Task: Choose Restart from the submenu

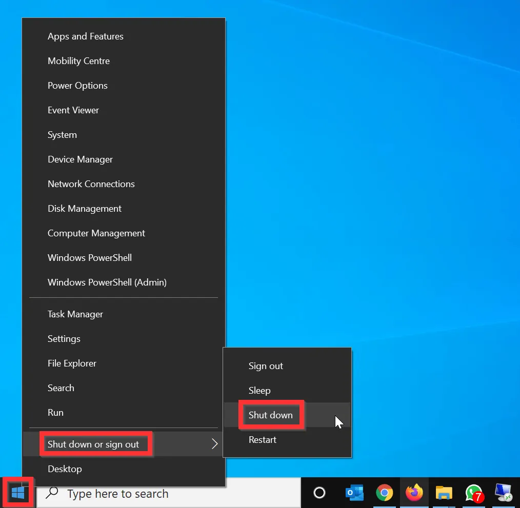Action: tap(263, 440)
